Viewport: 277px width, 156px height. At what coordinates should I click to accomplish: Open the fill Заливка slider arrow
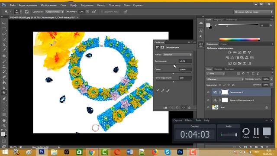271,85
